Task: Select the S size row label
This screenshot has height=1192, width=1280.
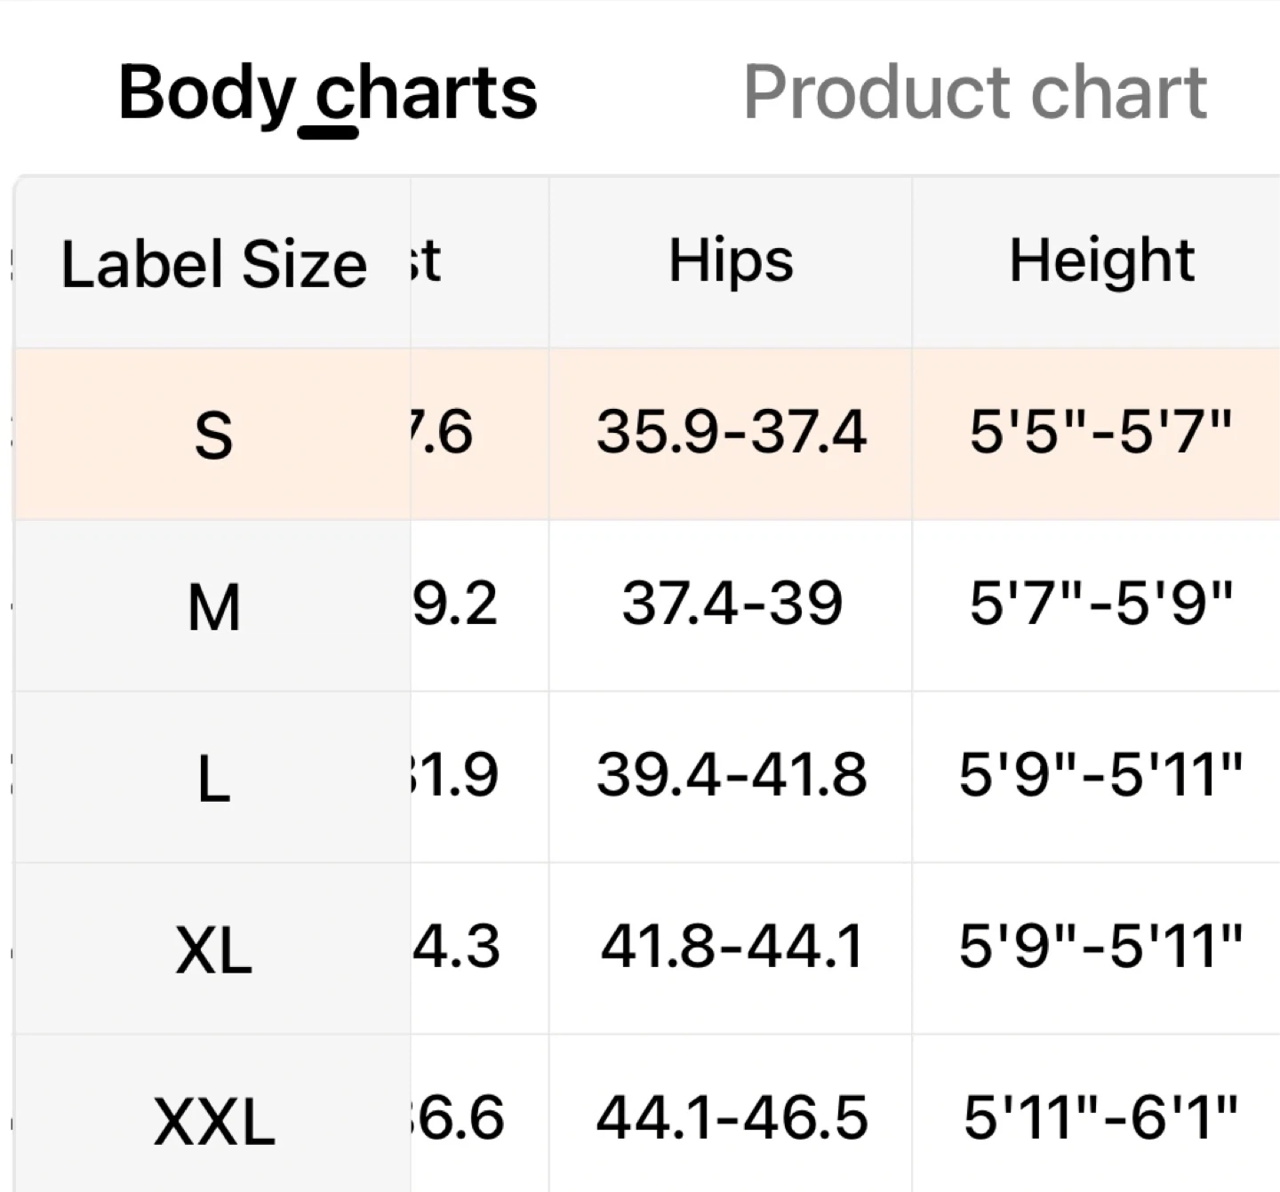Action: (x=213, y=435)
